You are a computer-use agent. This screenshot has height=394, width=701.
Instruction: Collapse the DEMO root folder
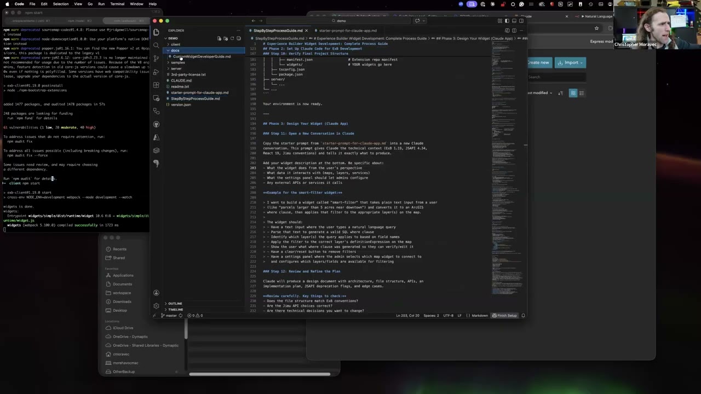coord(173,38)
